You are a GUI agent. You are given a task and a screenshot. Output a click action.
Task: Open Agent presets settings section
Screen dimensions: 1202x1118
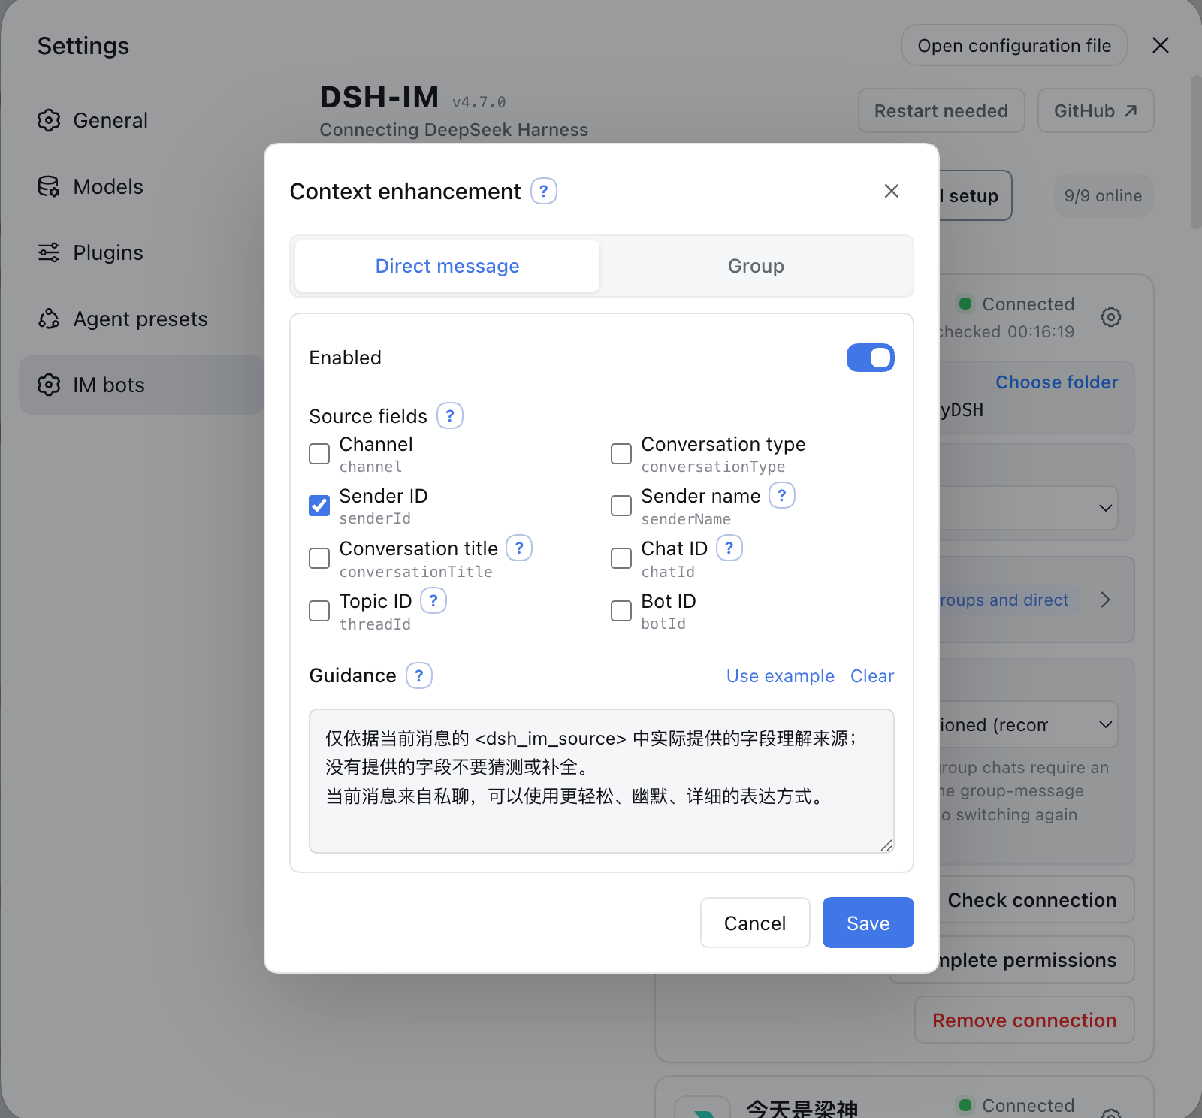[141, 319]
